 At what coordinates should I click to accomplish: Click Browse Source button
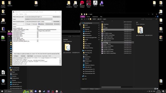coord(57,17)
